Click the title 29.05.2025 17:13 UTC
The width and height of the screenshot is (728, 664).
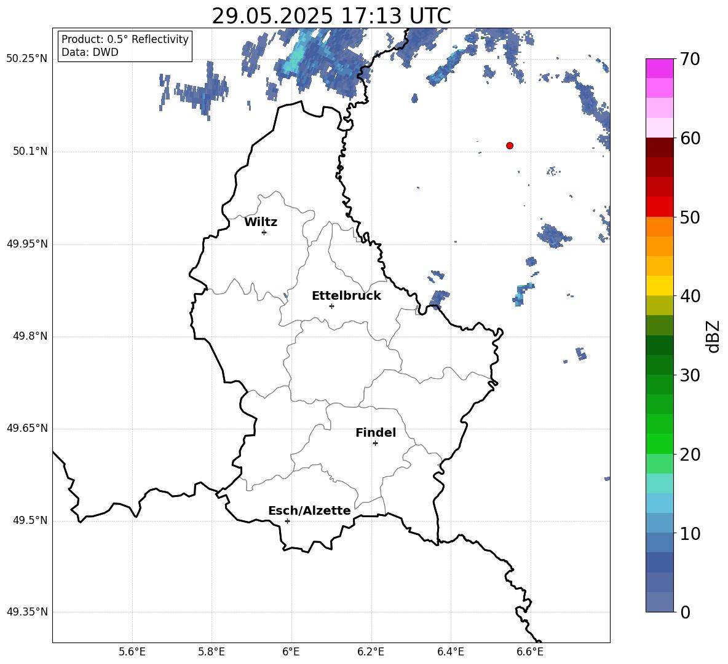pyautogui.click(x=331, y=16)
